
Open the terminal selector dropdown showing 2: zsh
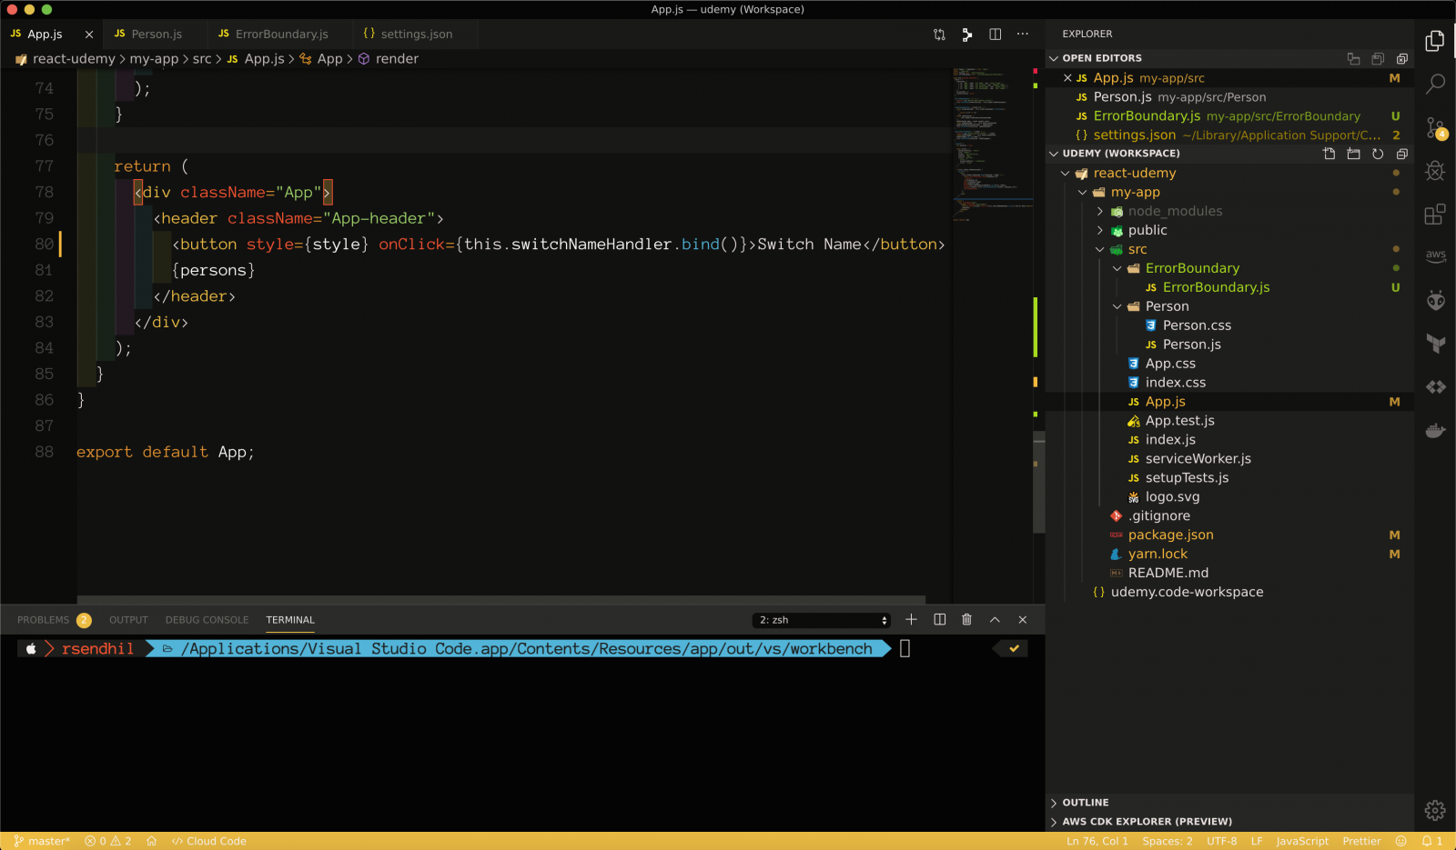(819, 619)
